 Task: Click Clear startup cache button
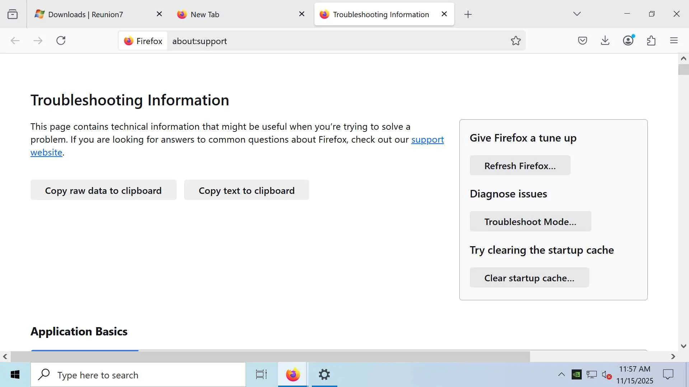(x=529, y=278)
